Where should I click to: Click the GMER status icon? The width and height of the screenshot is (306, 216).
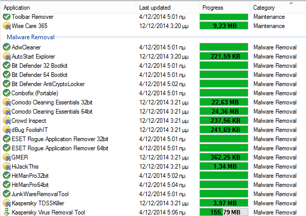tap(7, 157)
